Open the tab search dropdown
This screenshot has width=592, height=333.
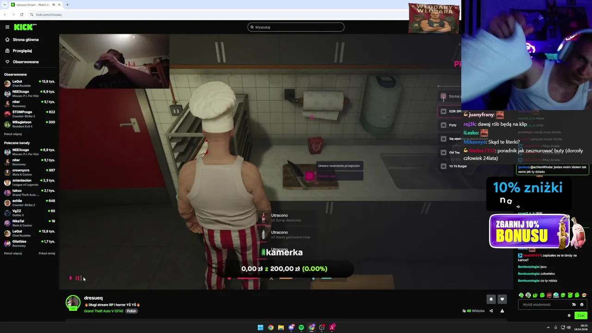(x=4, y=5)
